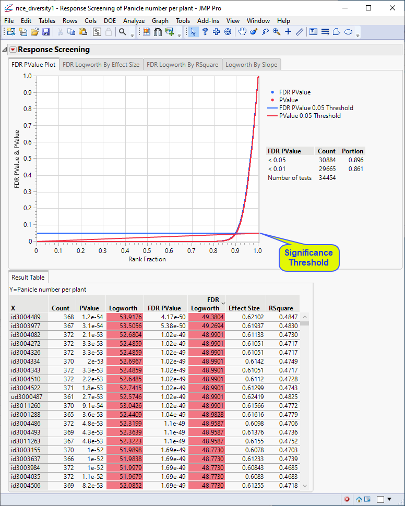Toggle the status bar white checkbox

coord(380,499)
